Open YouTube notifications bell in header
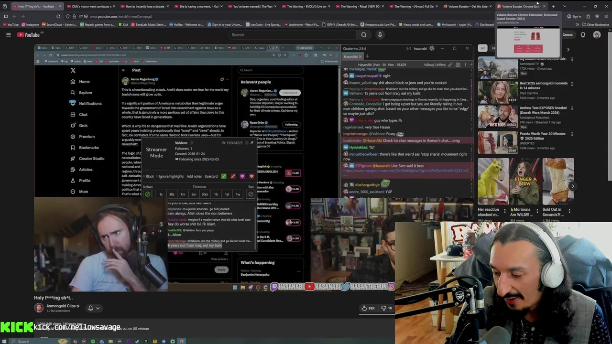 tap(583, 34)
